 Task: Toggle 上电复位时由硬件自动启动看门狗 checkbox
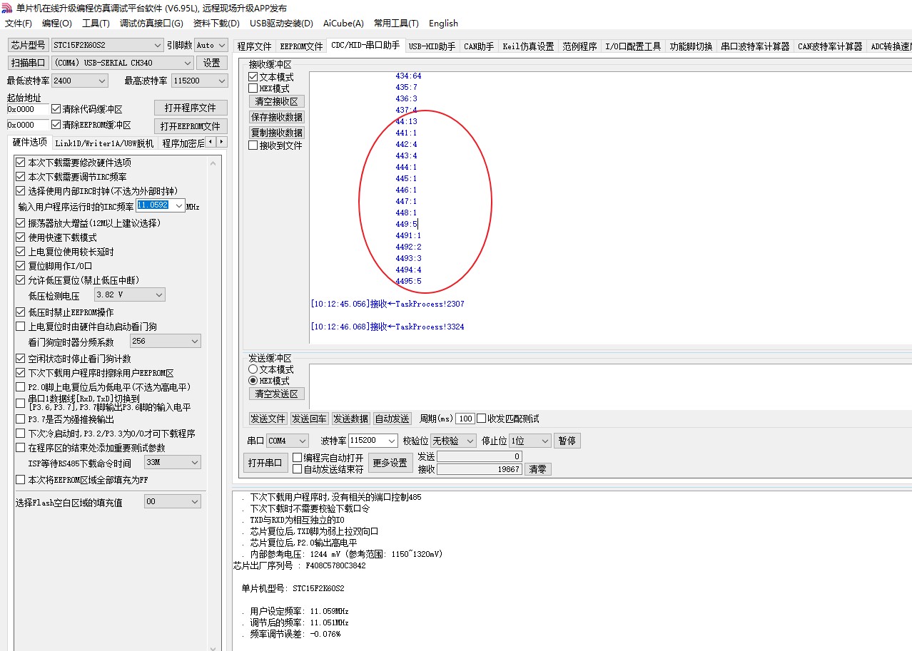[x=20, y=327]
